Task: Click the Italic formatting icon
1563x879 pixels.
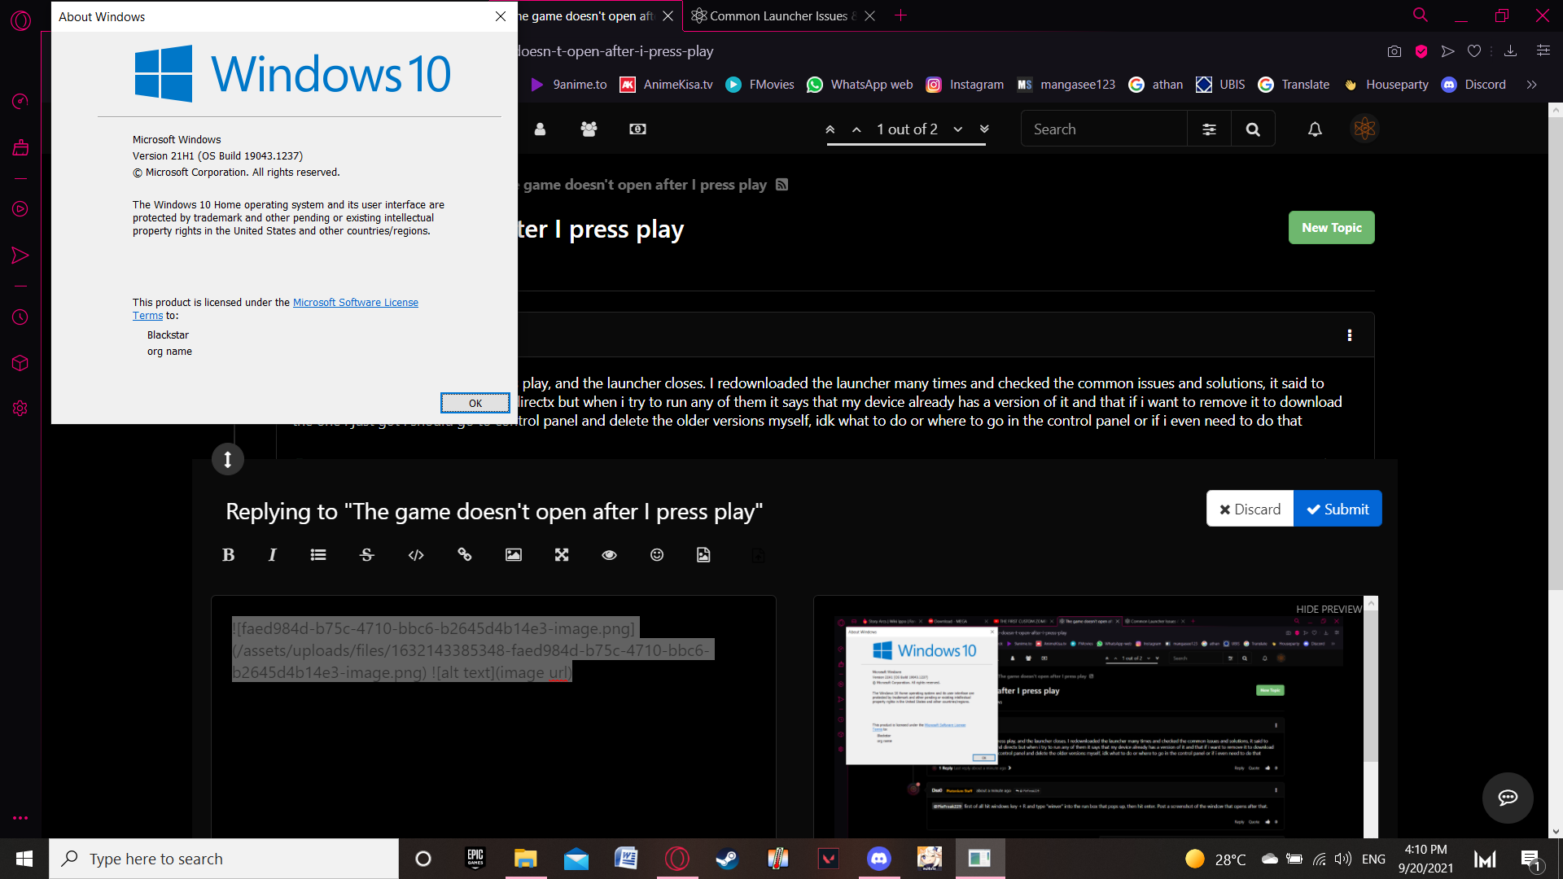Action: 274,555
